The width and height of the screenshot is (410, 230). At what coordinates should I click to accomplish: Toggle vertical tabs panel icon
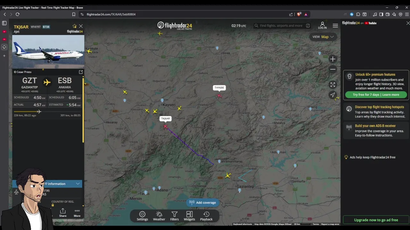point(4,23)
